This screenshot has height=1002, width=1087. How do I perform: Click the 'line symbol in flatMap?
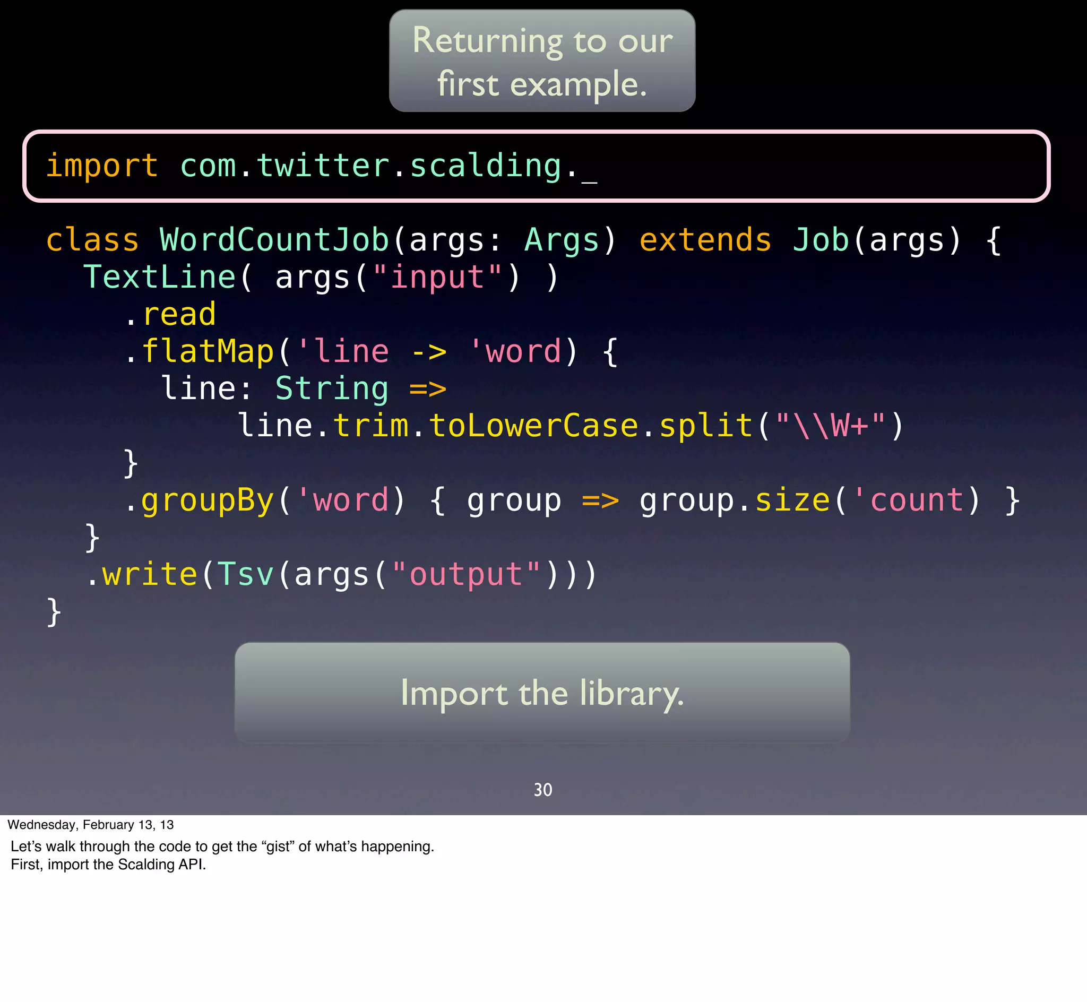(343, 351)
